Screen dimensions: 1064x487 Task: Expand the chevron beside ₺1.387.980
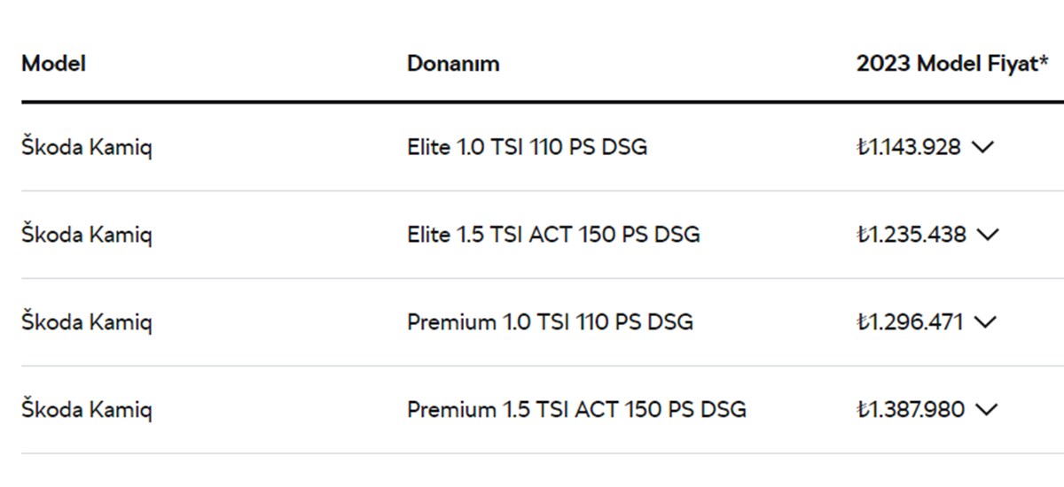(986, 410)
